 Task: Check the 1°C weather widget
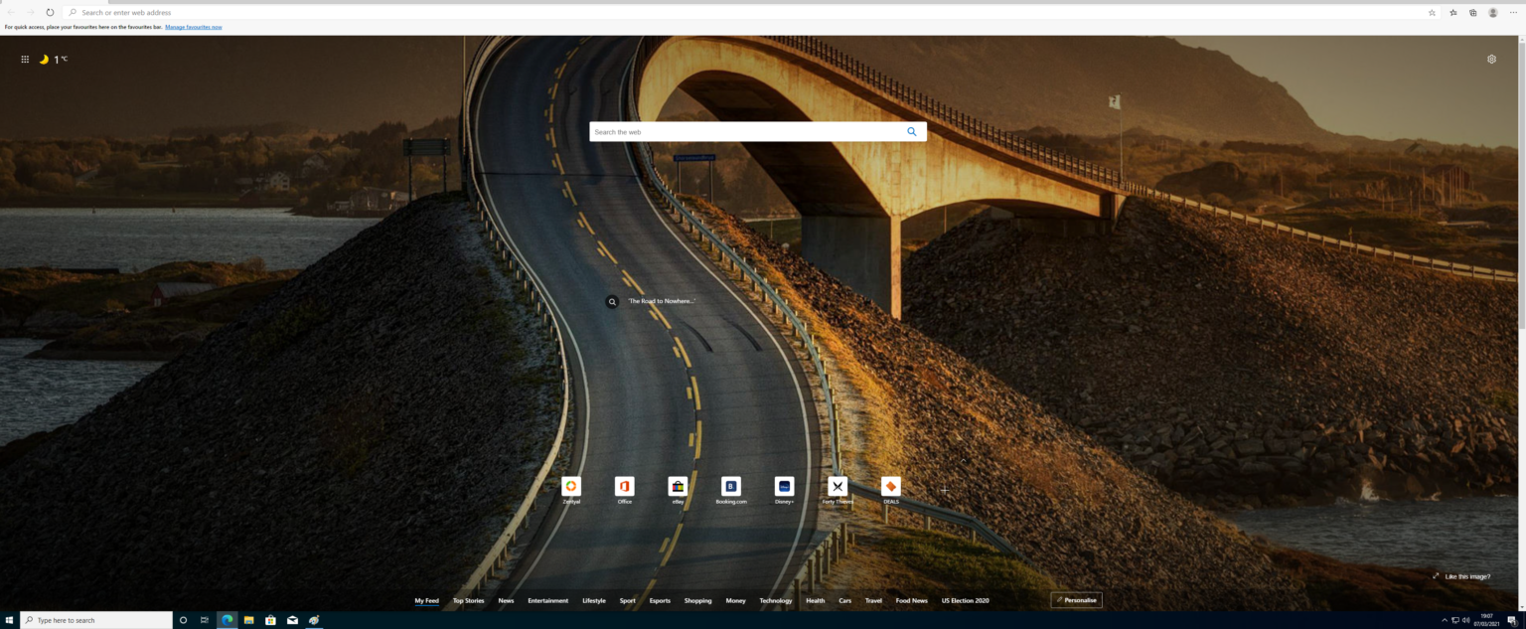[52, 59]
